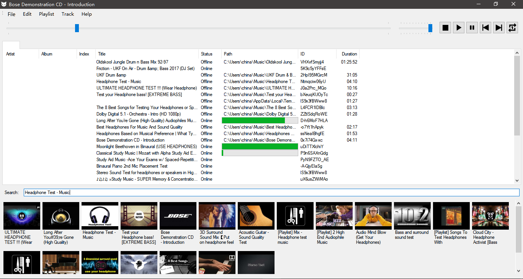Open the Track menu

68,14
